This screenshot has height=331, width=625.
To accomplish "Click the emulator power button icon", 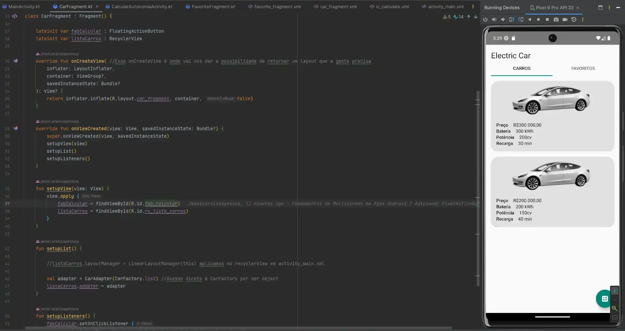I will point(485,19).
